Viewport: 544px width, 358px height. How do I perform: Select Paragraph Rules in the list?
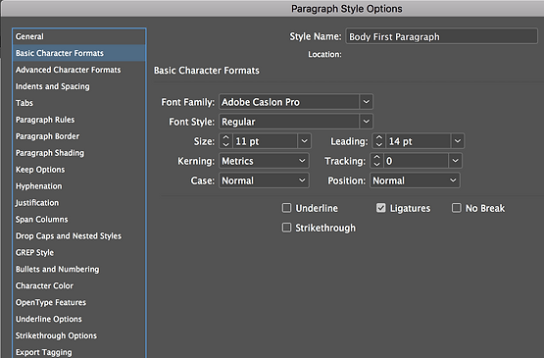(79, 120)
